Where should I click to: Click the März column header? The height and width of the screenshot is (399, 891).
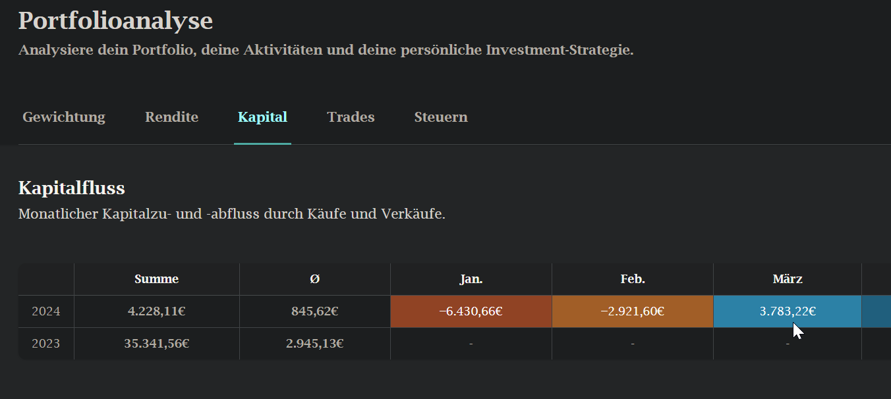[787, 279]
